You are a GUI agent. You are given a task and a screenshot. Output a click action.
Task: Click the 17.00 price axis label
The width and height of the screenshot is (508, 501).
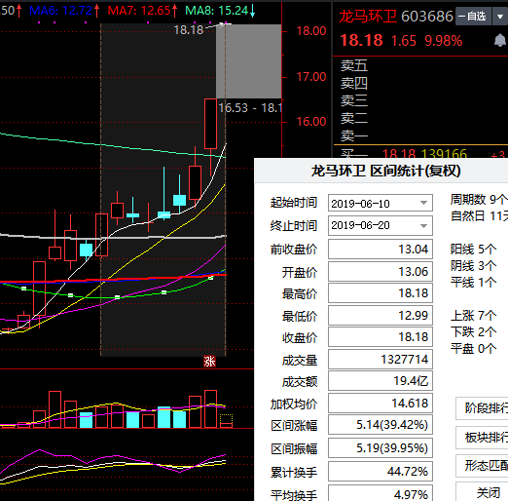pyautogui.click(x=310, y=77)
